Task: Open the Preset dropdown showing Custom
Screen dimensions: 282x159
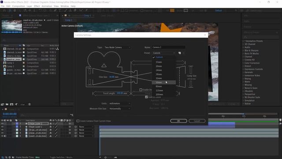Action: point(164,53)
